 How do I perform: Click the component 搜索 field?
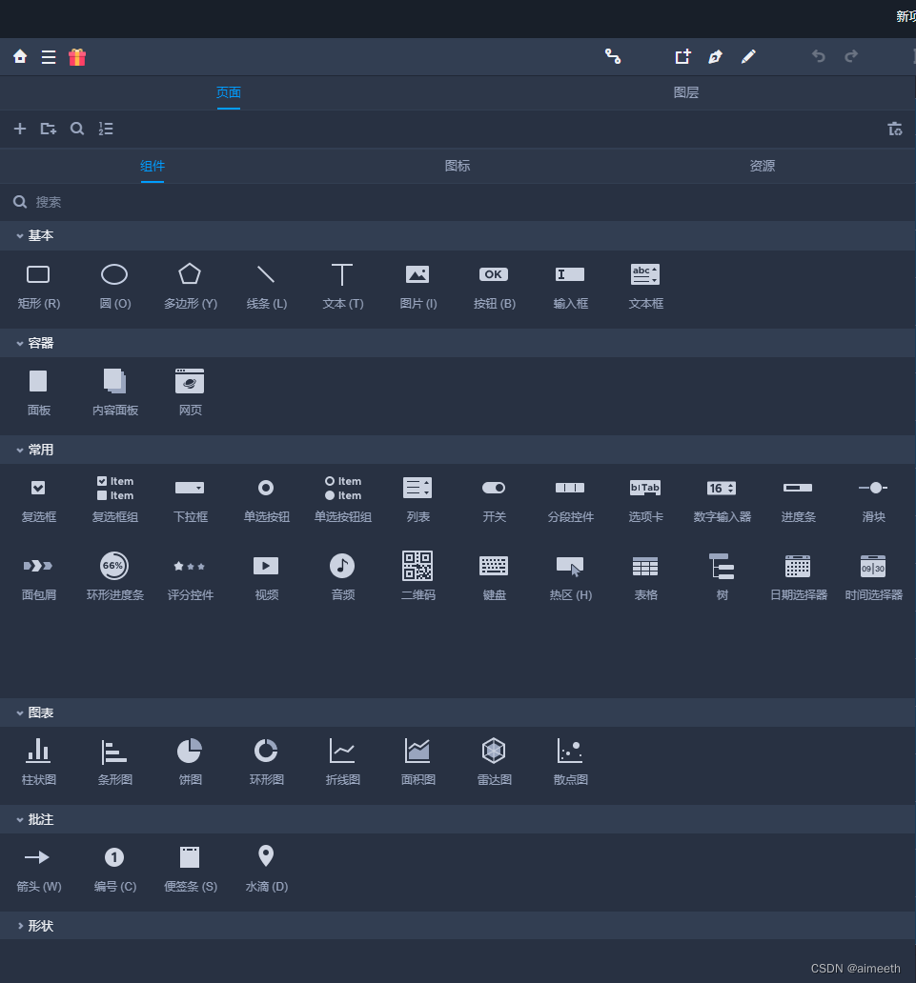pyautogui.click(x=458, y=202)
